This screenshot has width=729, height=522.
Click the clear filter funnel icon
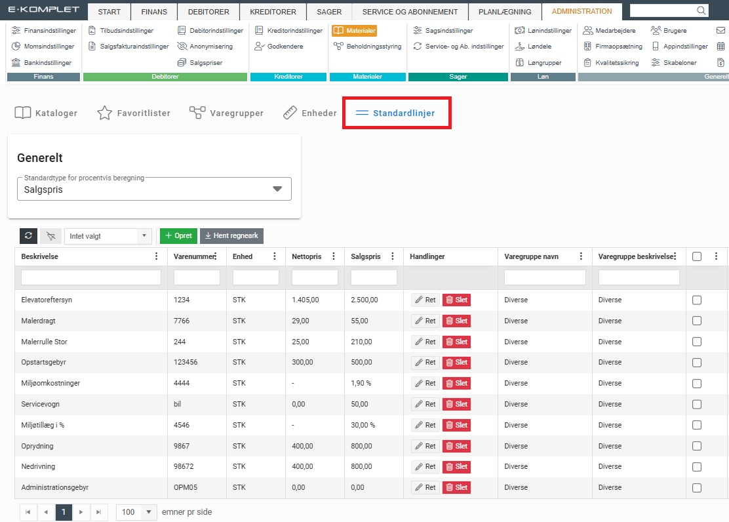(50, 236)
